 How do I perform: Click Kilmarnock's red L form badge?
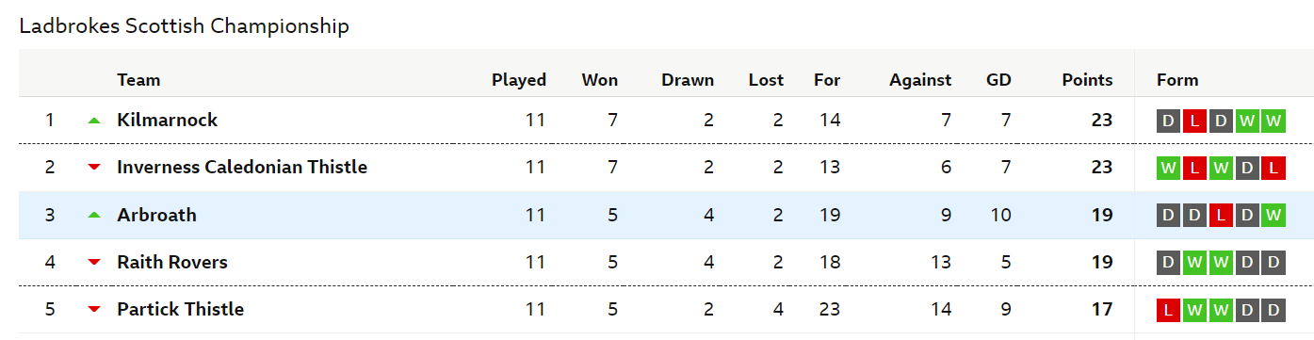click(x=1194, y=121)
